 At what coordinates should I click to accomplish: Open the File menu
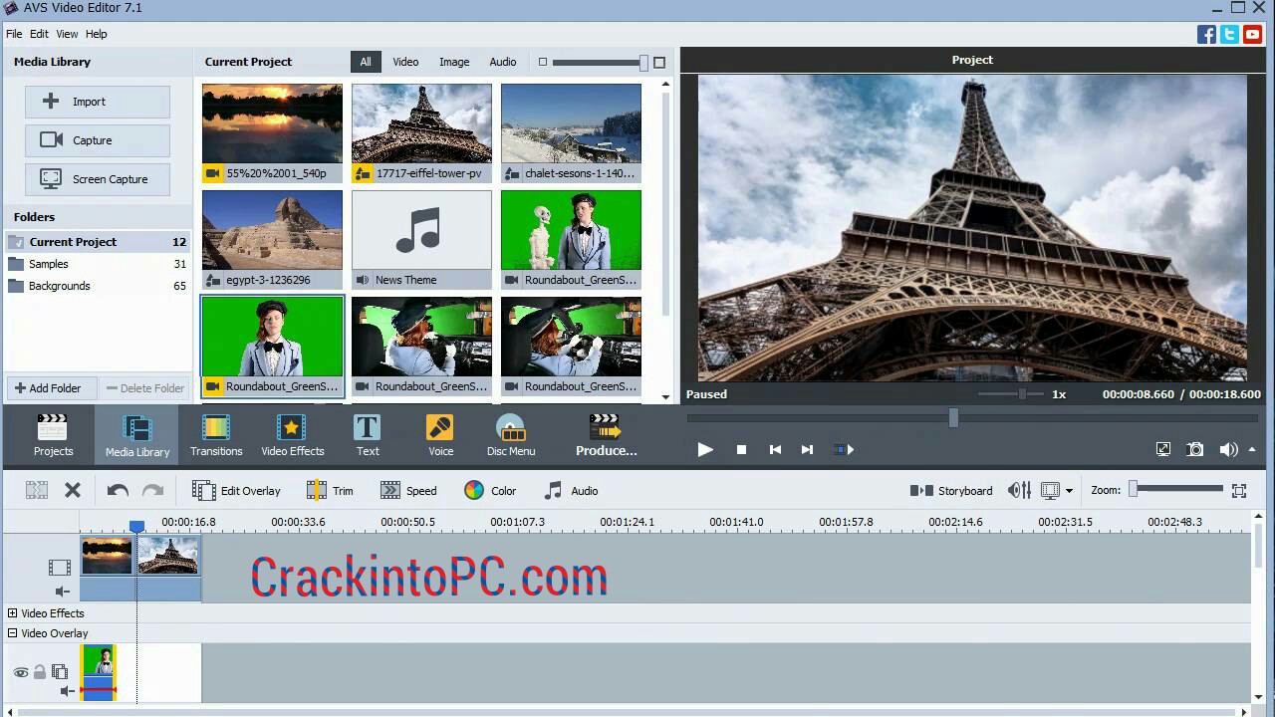click(14, 34)
